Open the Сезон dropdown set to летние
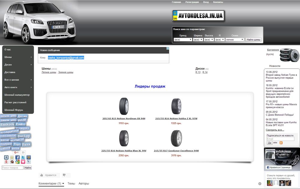Image resolution: width=300 pixels, height=189 pixels. 235,40
